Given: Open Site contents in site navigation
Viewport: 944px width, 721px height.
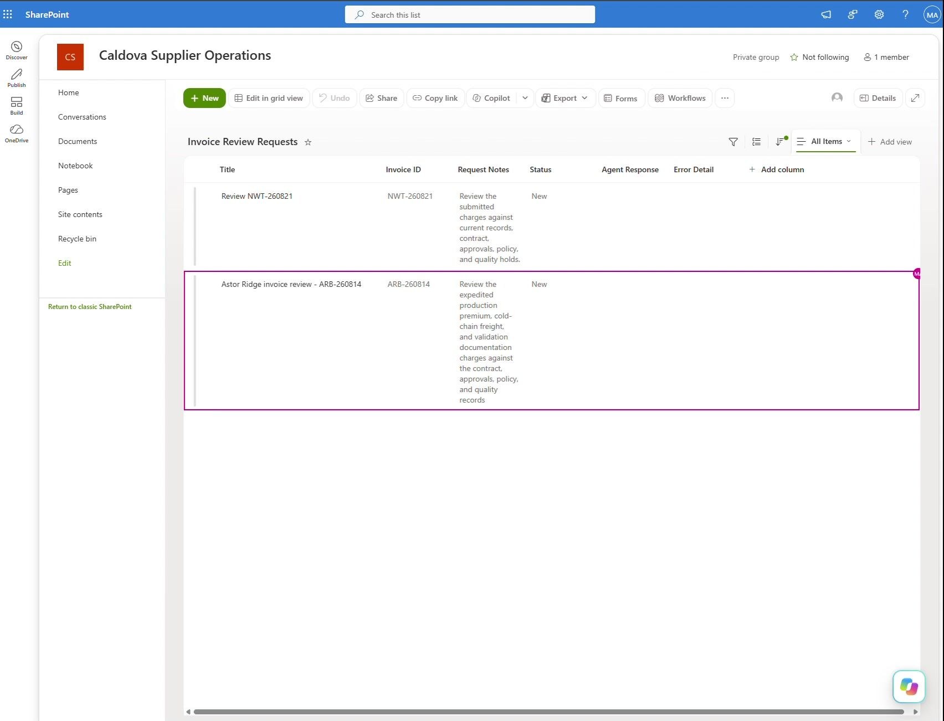Looking at the screenshot, I should (80, 214).
